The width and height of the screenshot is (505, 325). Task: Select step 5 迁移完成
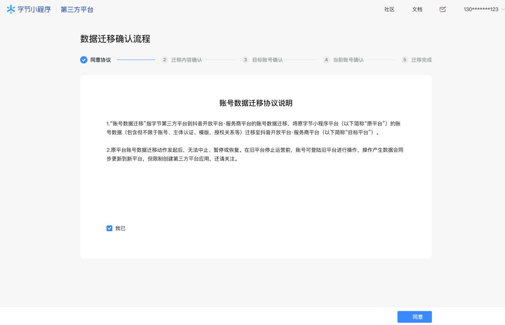pos(416,60)
